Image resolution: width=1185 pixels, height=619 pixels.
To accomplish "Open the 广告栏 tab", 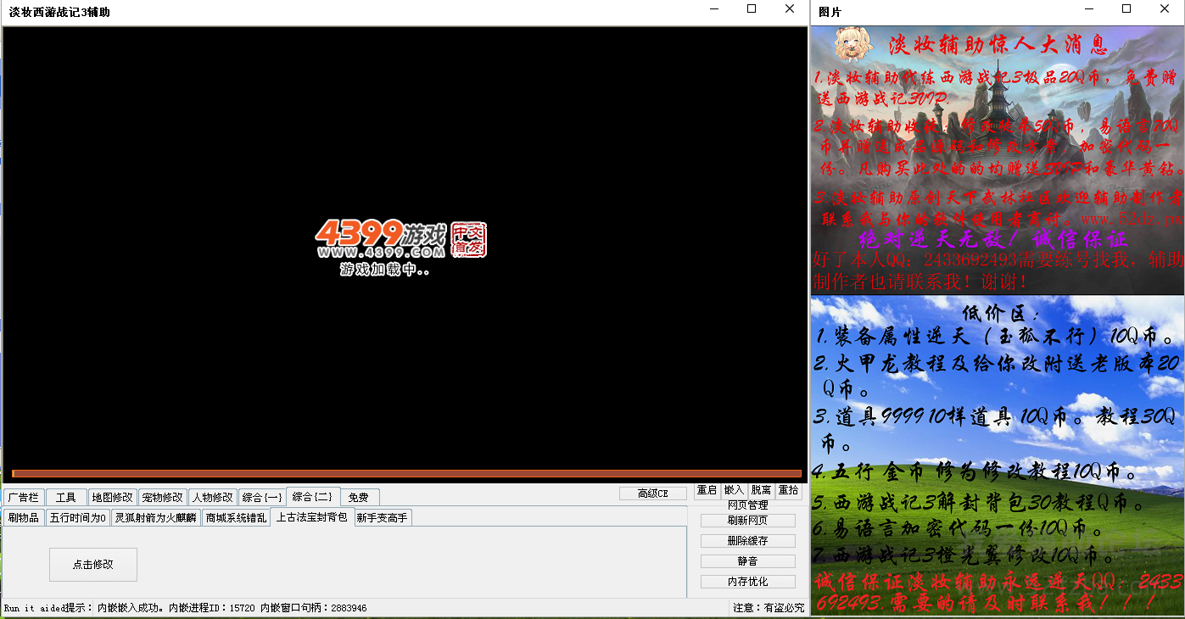I will point(24,497).
